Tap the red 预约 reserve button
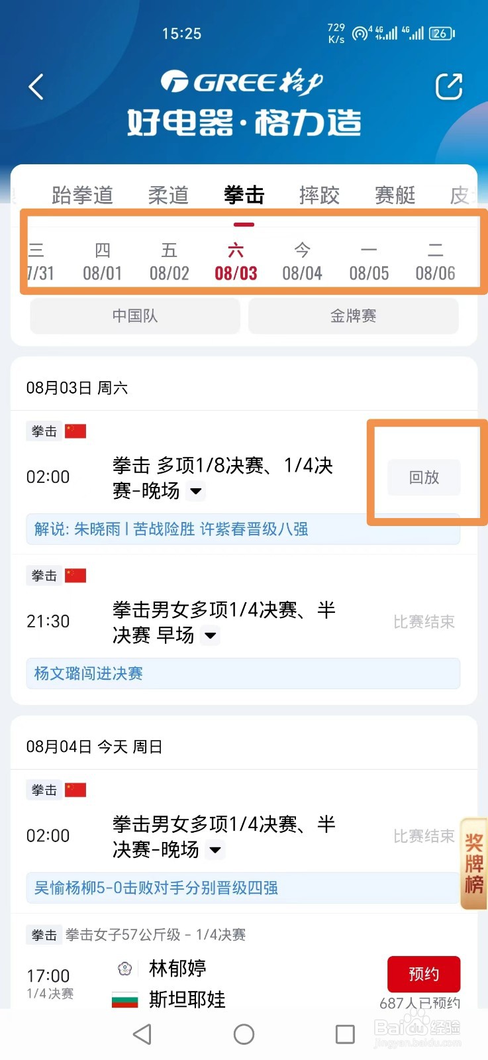 pos(424,974)
